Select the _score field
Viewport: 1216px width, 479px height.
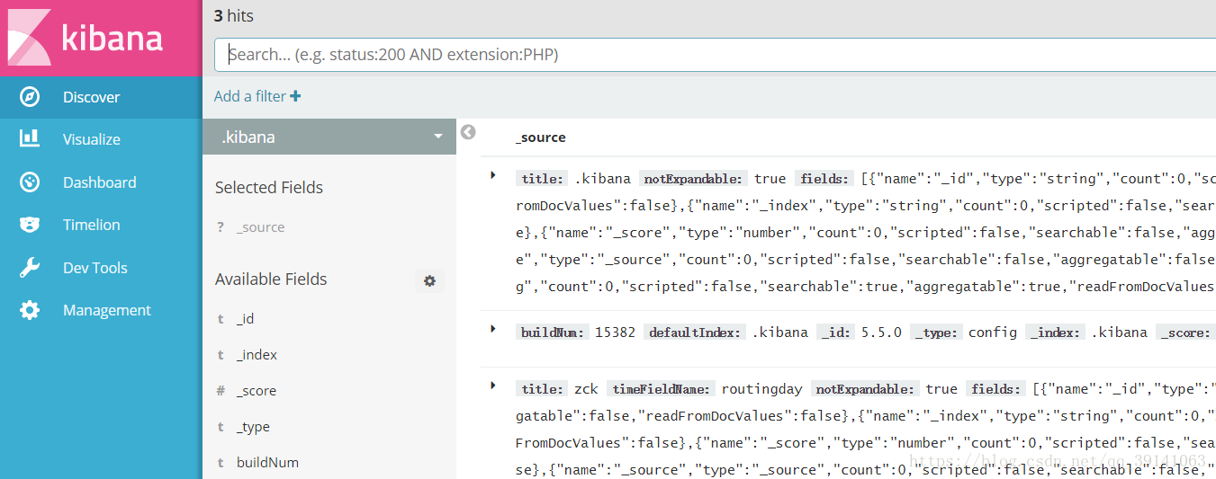point(256,391)
